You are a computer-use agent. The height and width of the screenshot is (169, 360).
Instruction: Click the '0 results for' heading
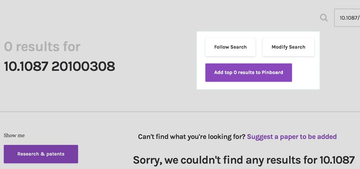pyautogui.click(x=42, y=47)
